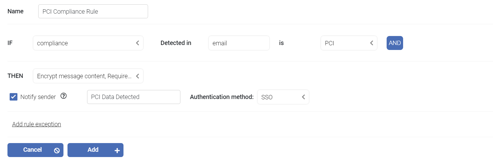Image resolution: width=493 pixels, height=162 pixels.
Task: Open the PCI value dropdown
Action: click(349, 43)
